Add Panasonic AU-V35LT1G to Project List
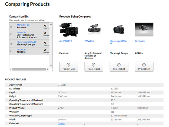169x127 pixels. pyautogui.click(x=68, y=67)
